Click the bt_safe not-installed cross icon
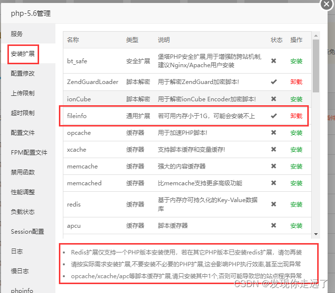 274,61
